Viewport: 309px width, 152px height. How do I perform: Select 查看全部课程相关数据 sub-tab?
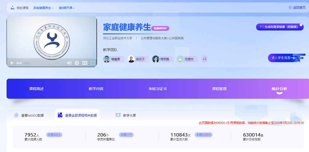(x=77, y=115)
